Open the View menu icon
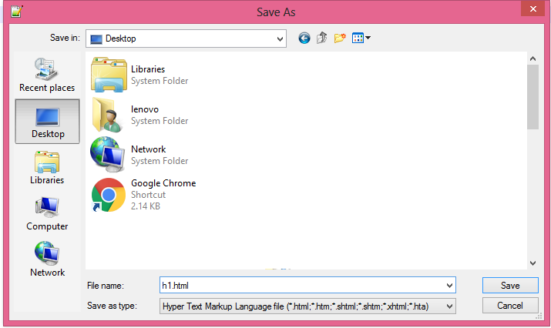The height and width of the screenshot is (328, 551). pyautogui.click(x=361, y=38)
